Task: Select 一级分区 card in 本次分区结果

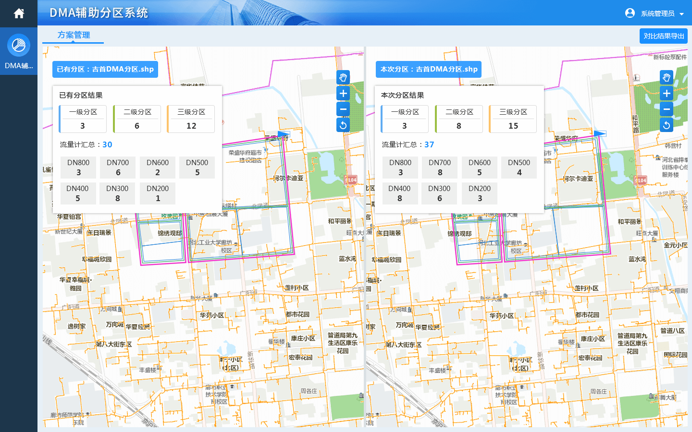Action: [x=405, y=119]
